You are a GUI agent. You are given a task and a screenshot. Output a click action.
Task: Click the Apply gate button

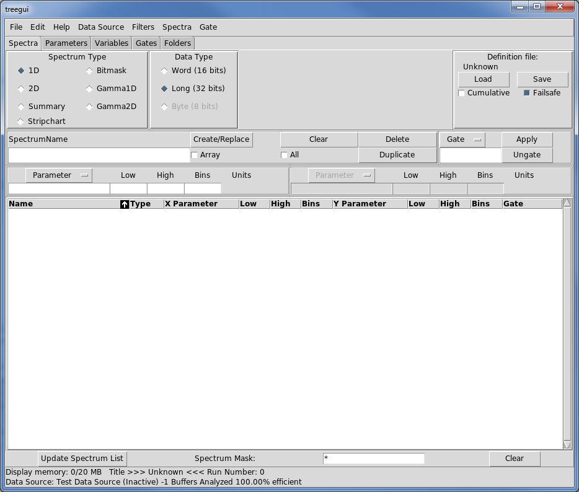[527, 139]
